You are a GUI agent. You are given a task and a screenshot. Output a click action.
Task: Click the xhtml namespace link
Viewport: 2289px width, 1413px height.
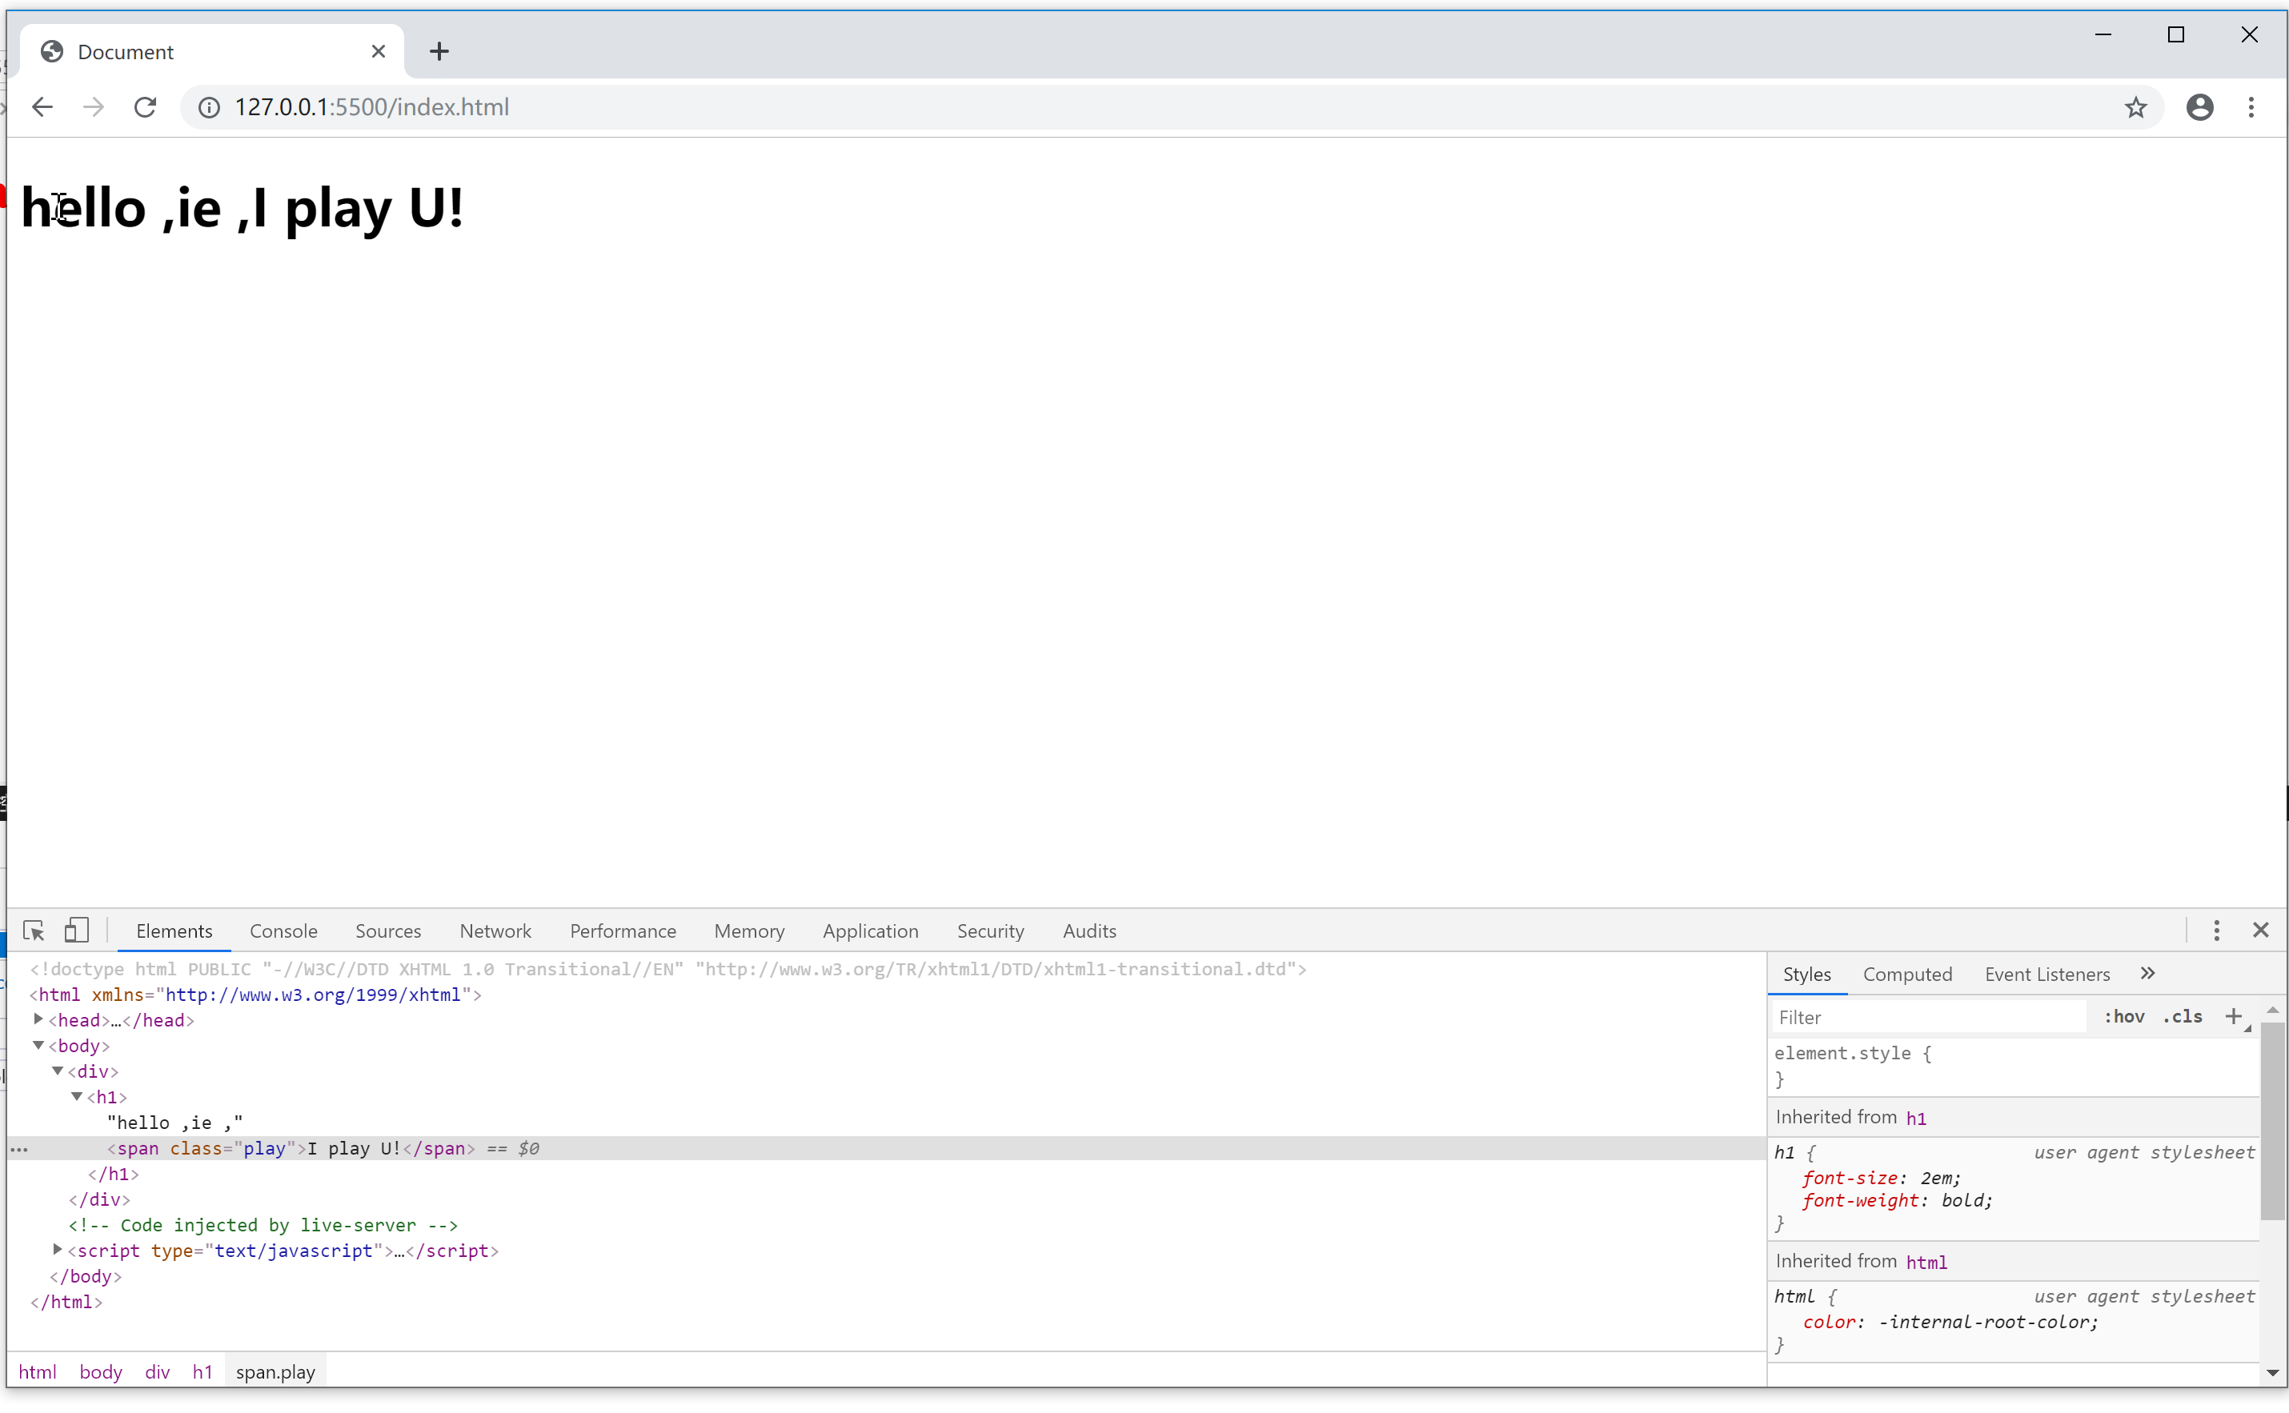tap(313, 995)
